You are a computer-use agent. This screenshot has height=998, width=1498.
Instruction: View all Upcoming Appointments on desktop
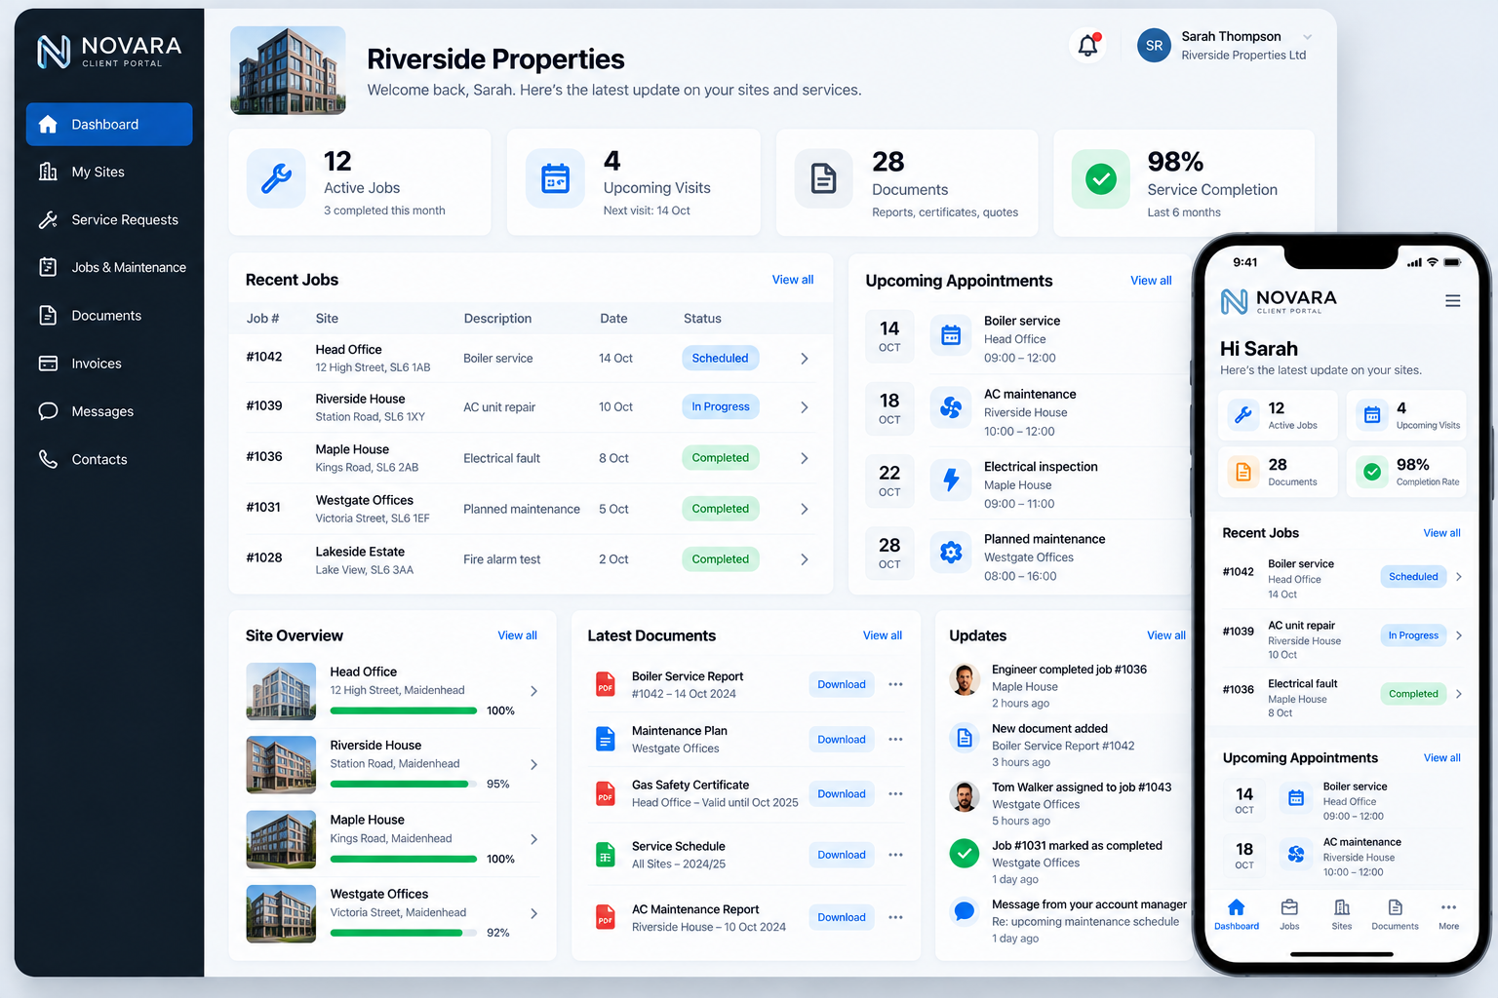1151,281
